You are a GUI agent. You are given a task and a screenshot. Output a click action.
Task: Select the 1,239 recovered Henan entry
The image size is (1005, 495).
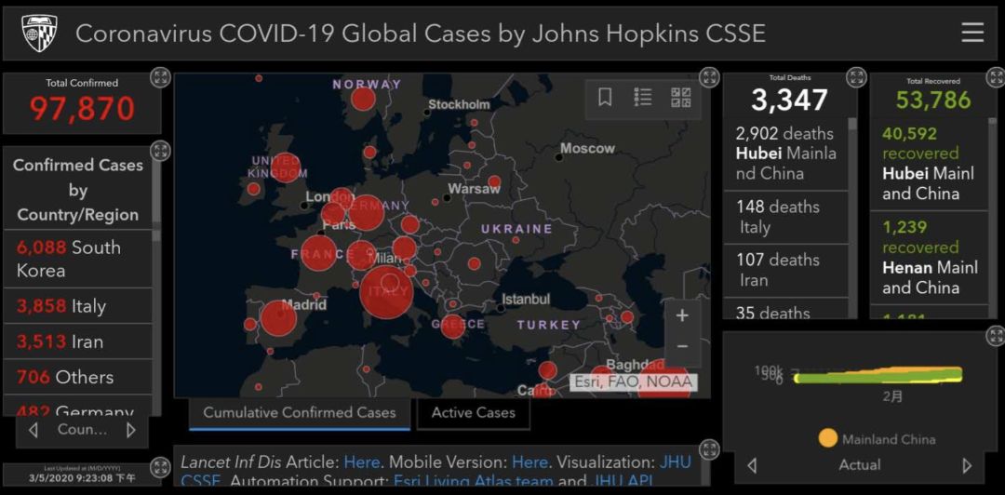pos(929,257)
